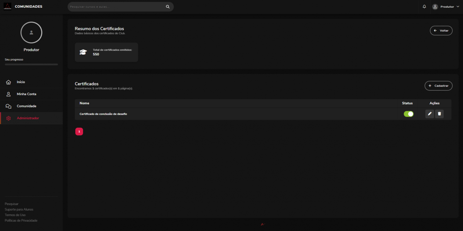Open the Início menu item

[x=21, y=82]
